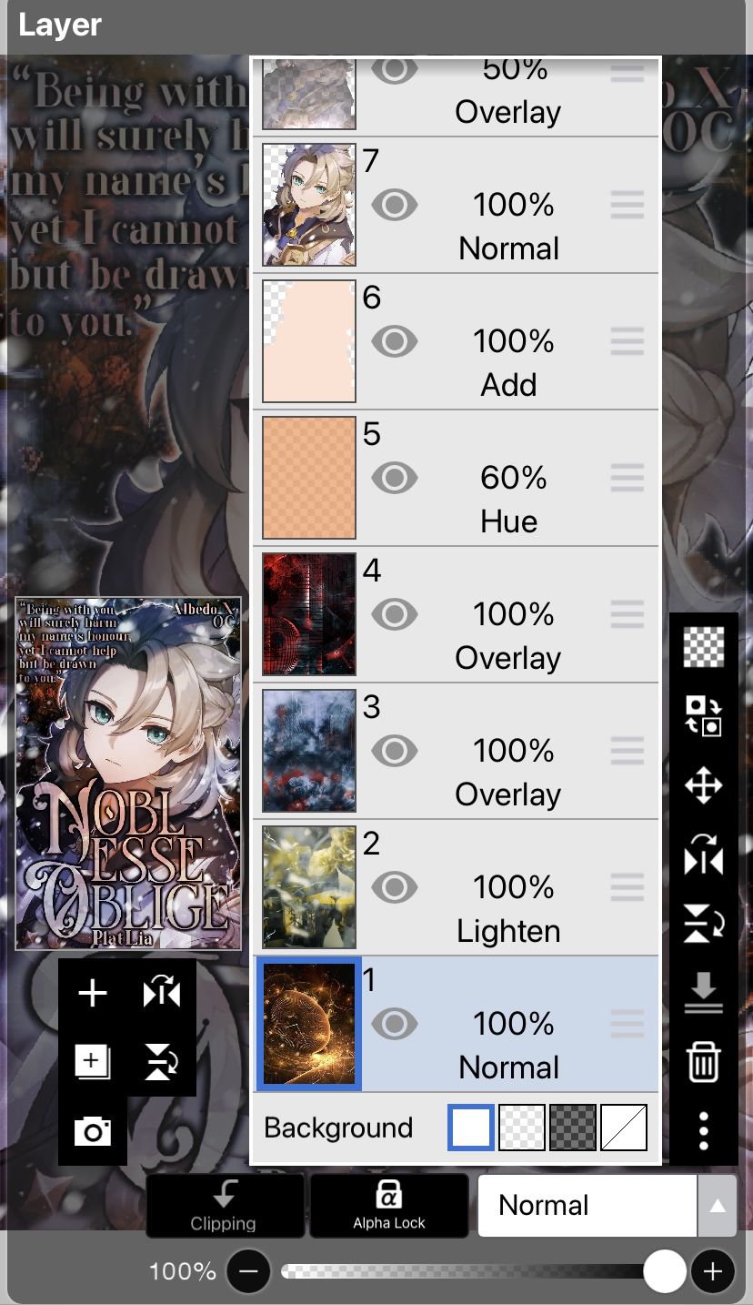Tap the duplicate layer icon

click(x=93, y=1061)
